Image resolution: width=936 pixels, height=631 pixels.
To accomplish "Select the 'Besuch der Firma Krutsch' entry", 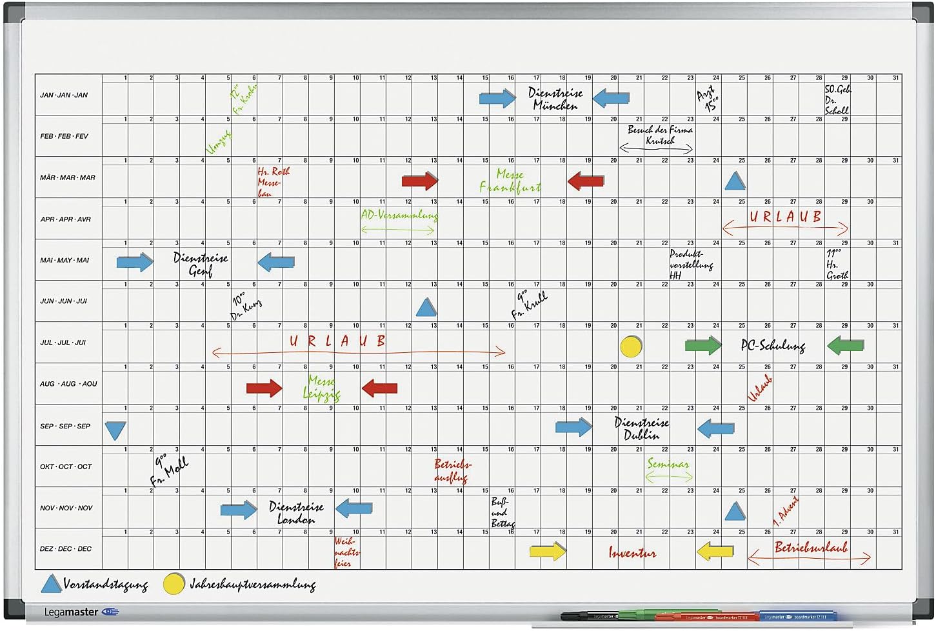I will pos(660,134).
